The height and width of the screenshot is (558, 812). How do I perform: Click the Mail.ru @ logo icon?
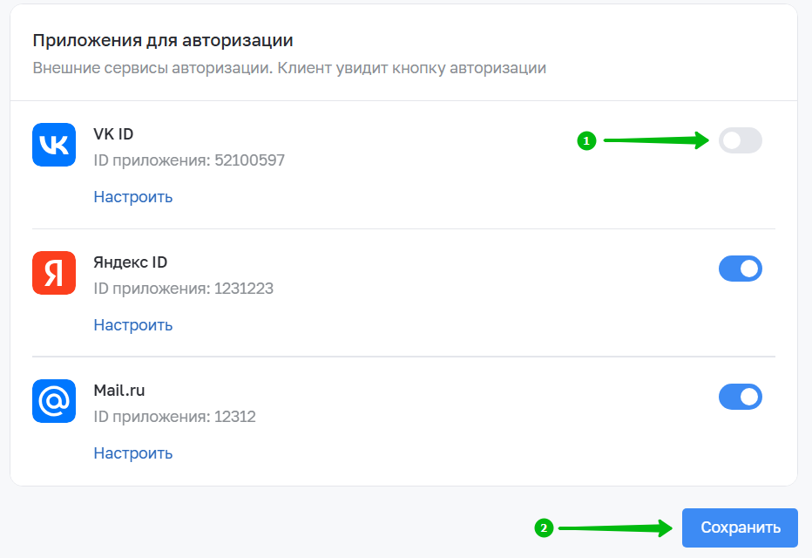[x=54, y=401]
